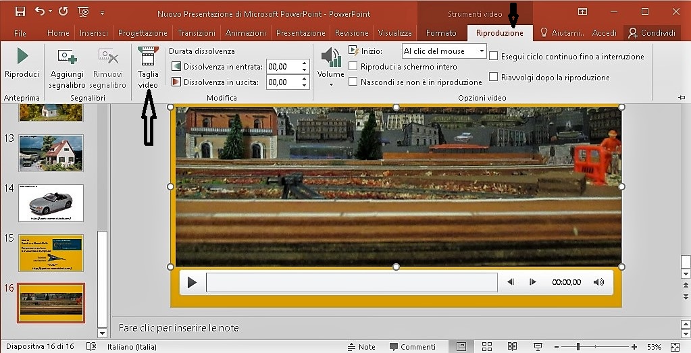Image resolution: width=691 pixels, height=353 pixels.
Task: Click the zoom slider in status bar
Action: coord(578,347)
